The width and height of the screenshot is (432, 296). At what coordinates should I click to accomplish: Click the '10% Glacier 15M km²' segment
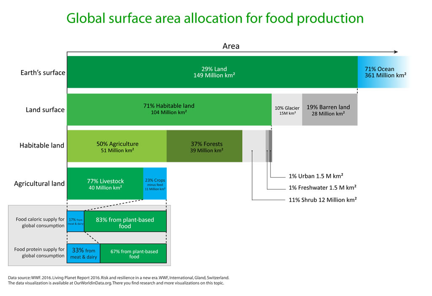pyautogui.click(x=287, y=110)
